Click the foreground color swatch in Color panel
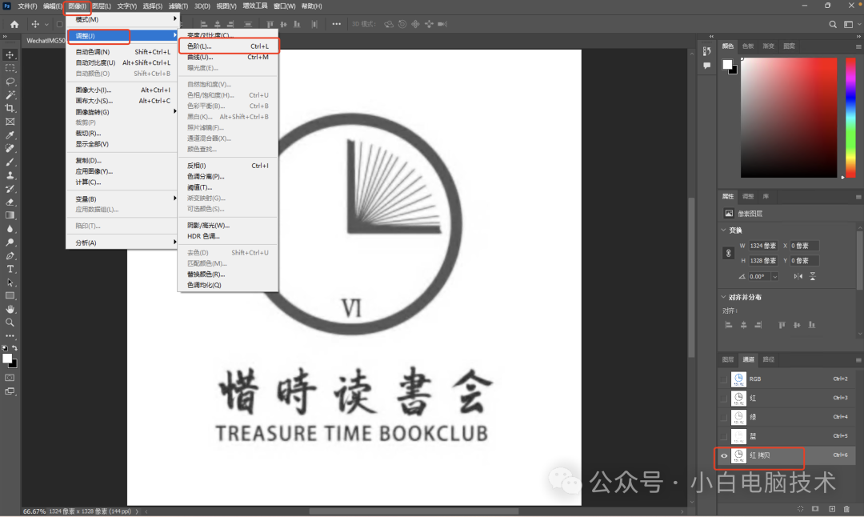Viewport: 864px width, 517px height. click(x=727, y=65)
